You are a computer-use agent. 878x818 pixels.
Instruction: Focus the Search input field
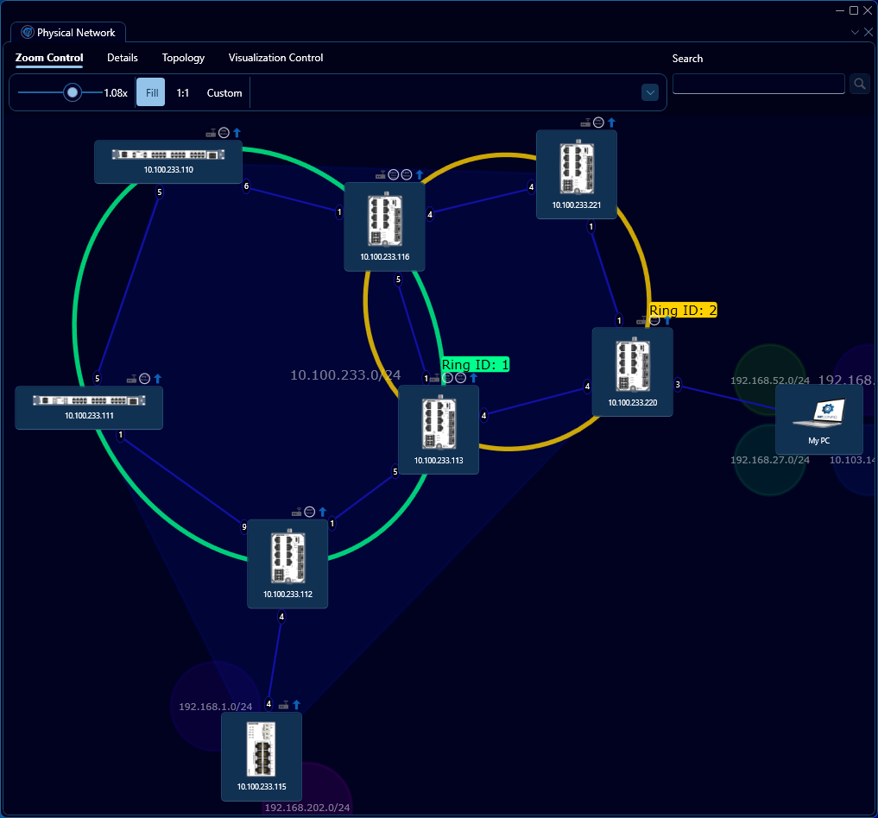coord(759,84)
